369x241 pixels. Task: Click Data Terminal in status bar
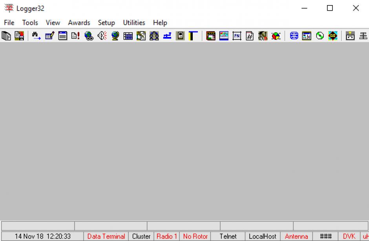tap(106, 236)
